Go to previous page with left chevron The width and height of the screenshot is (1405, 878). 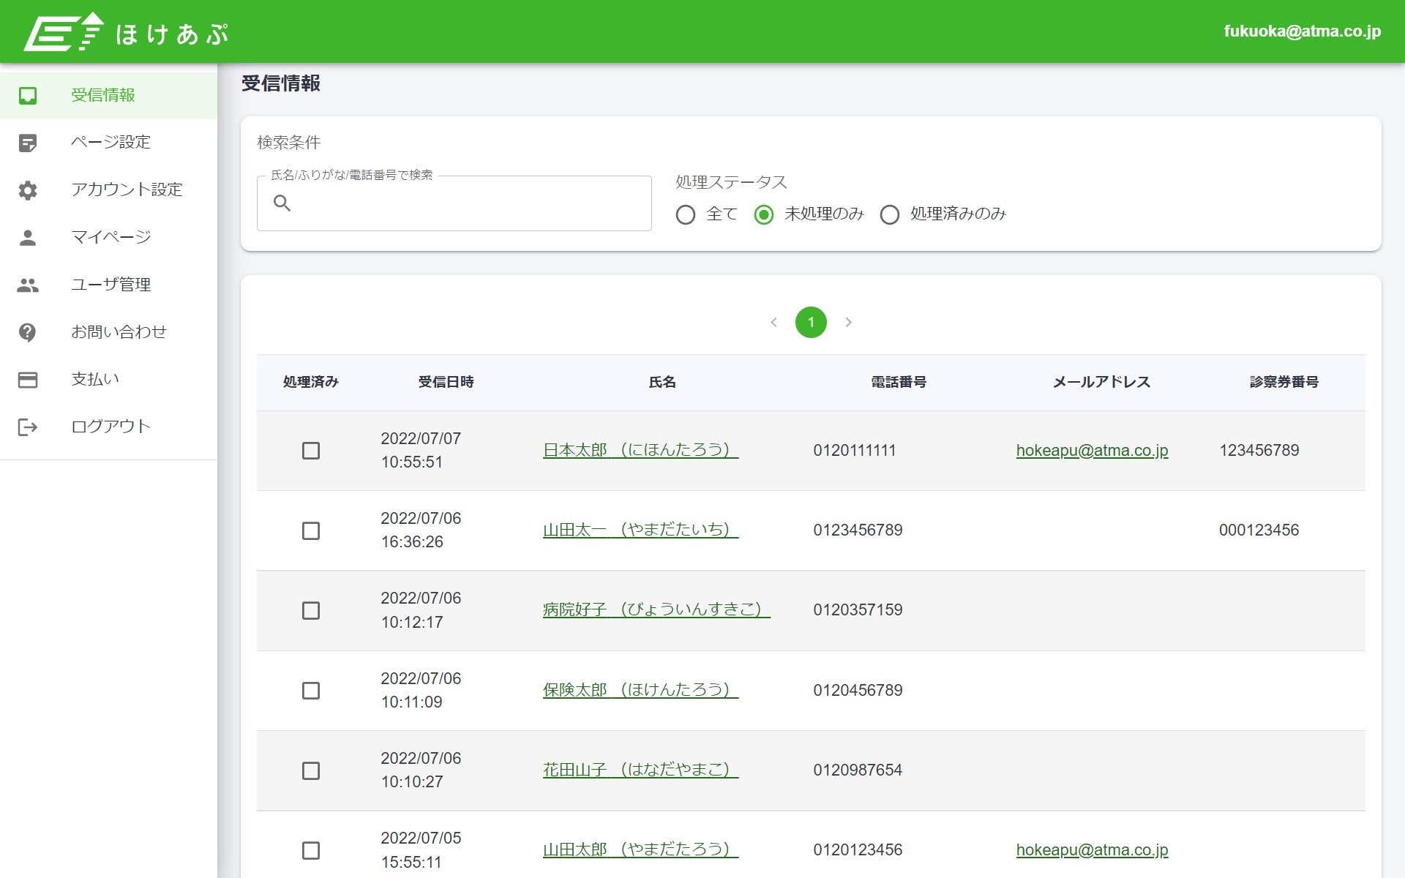(773, 323)
